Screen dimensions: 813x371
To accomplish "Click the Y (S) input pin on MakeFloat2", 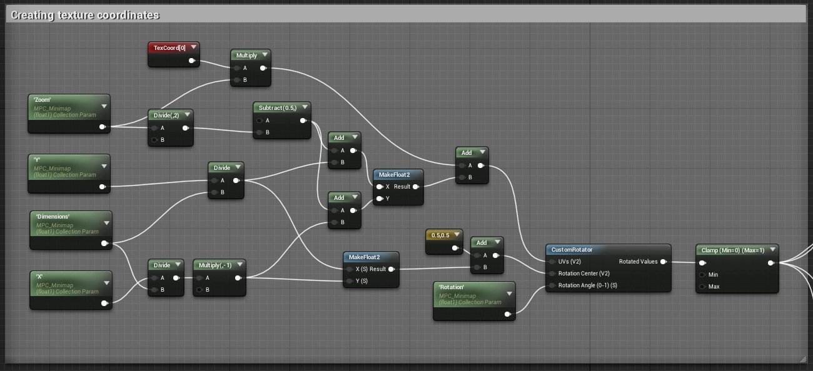I will 349,281.
